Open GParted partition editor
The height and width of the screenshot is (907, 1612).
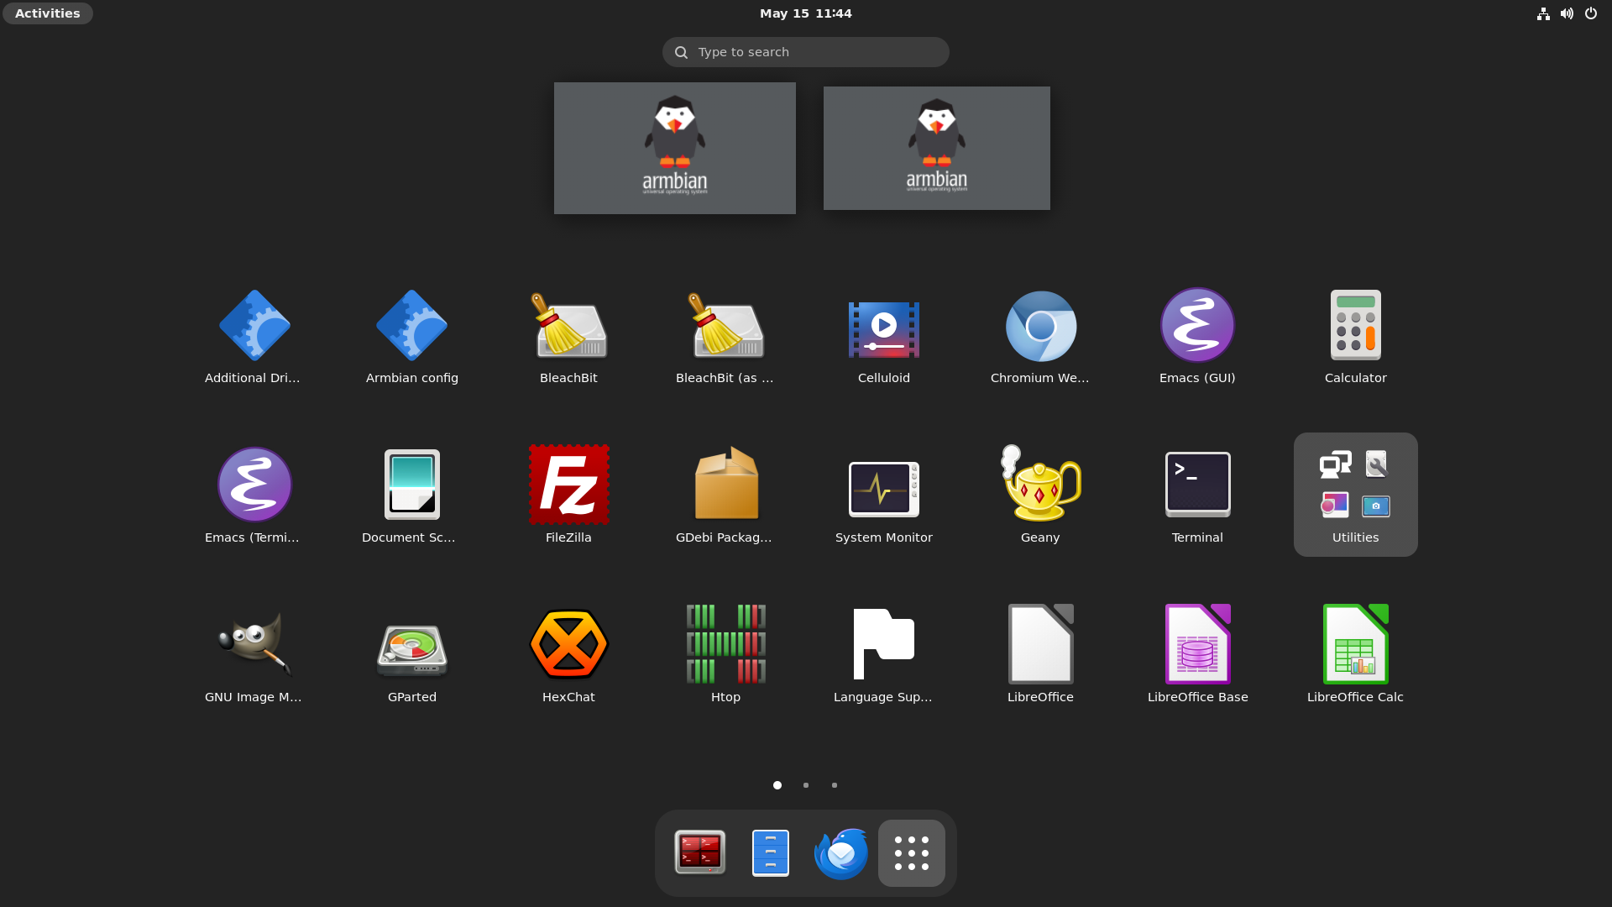[411, 654]
